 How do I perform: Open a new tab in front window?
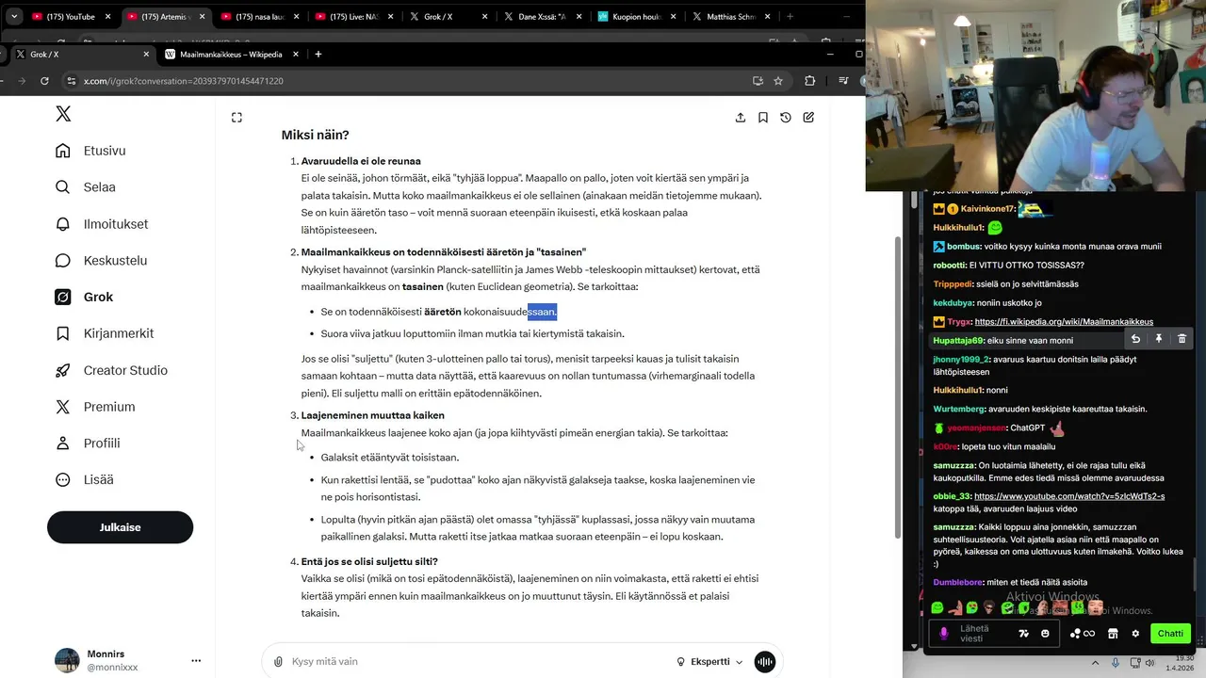tap(318, 55)
